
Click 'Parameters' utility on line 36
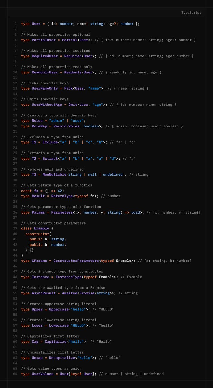62,212
